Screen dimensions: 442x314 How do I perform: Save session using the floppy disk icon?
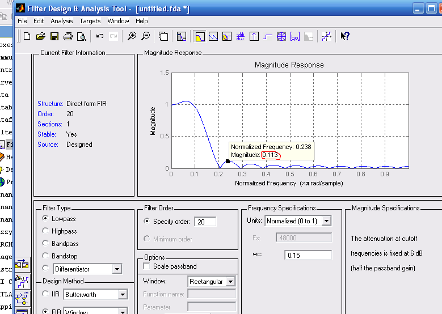click(x=54, y=36)
